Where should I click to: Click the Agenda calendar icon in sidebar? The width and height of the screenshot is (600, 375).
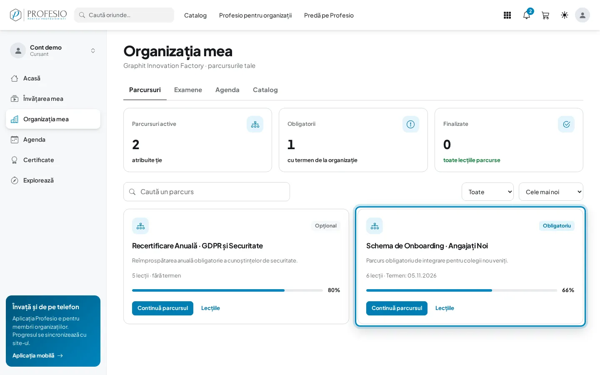[15, 140]
